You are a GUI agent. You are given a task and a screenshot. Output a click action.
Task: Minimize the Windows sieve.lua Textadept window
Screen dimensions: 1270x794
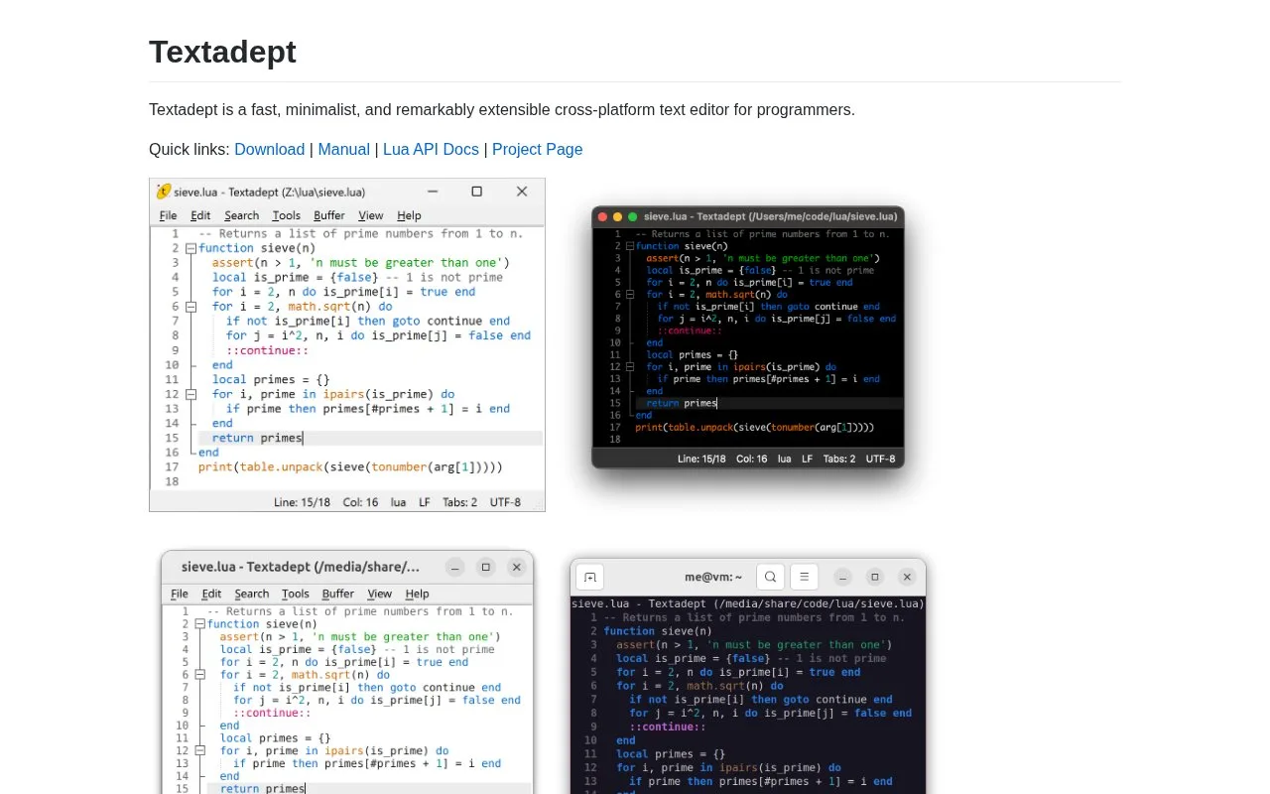(x=433, y=192)
